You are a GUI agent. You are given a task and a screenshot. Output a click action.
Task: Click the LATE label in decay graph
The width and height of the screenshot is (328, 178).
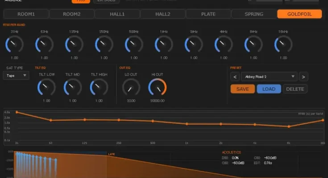tap(111, 154)
